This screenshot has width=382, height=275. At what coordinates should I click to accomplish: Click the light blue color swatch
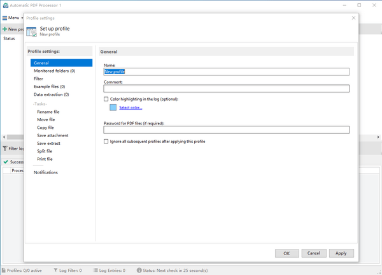113,108
